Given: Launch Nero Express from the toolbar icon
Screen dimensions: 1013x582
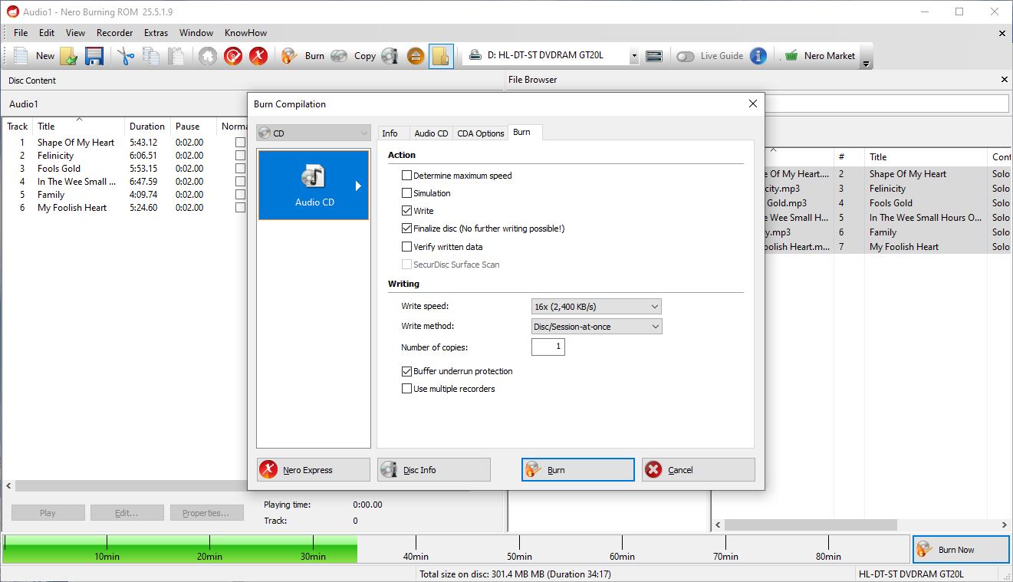Looking at the screenshot, I should (258, 56).
